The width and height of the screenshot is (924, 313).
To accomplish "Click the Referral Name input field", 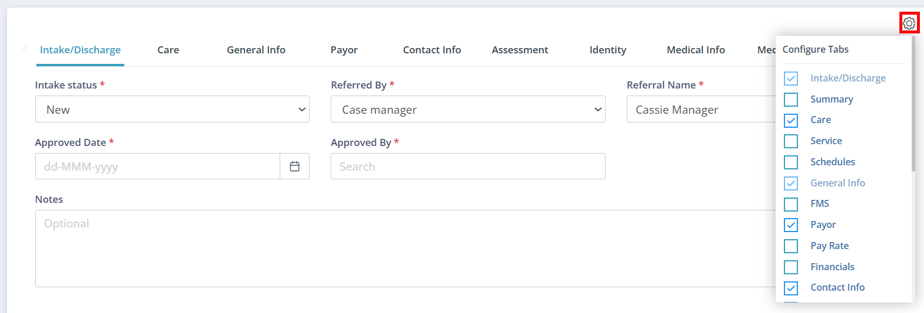I will tap(701, 110).
